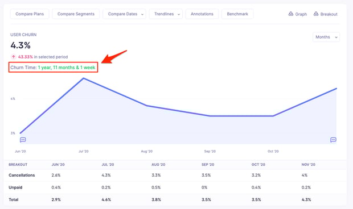Image resolution: width=353 pixels, height=209 pixels.
Task: Open the annotation bubble at chart's right end
Action: (333, 140)
